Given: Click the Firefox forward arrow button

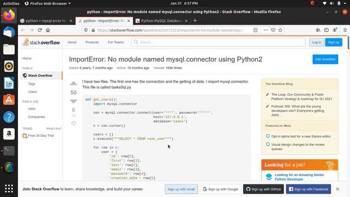Looking at the screenshot, I should pyautogui.click(x=32, y=30).
